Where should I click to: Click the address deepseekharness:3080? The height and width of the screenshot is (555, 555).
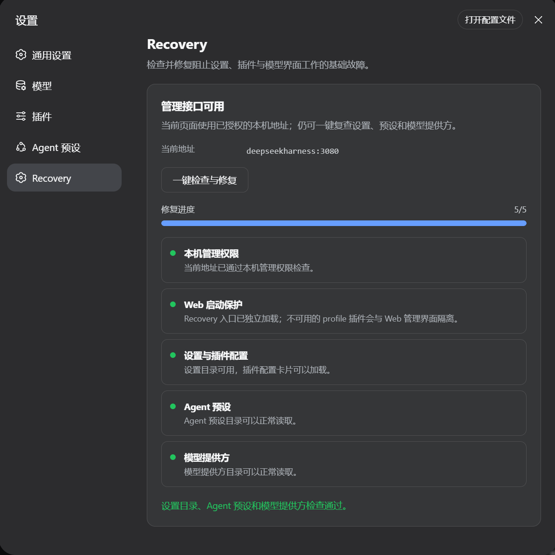[x=292, y=151]
